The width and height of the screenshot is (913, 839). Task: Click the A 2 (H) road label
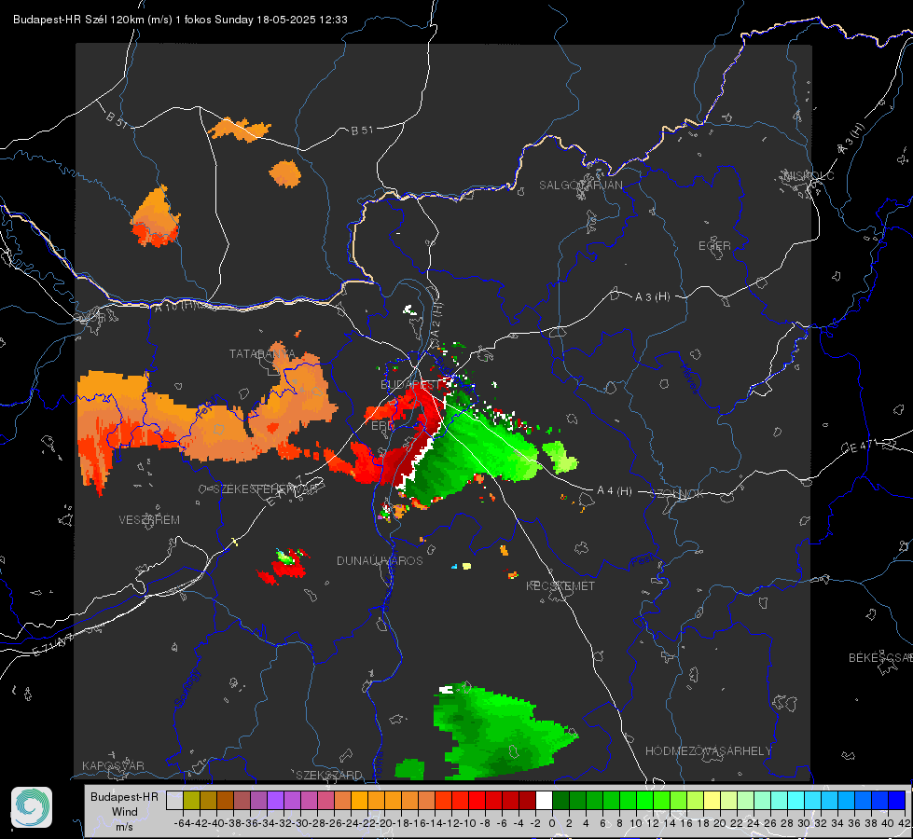pos(436,320)
